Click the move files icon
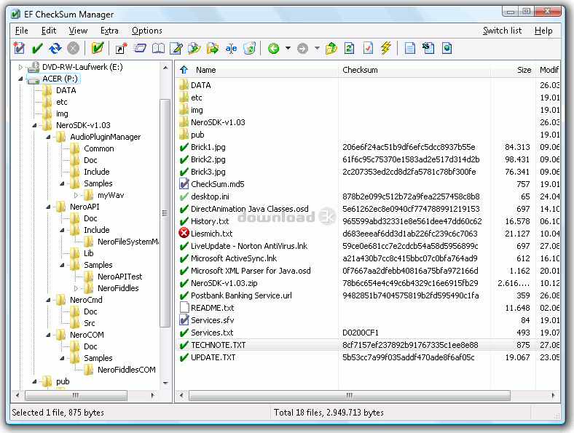Screen dimensions: 574x433 pos(213,48)
